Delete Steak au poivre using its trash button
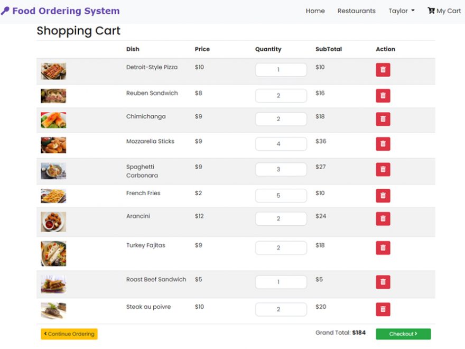Image resolution: width=465 pixels, height=349 pixels. coord(383,309)
